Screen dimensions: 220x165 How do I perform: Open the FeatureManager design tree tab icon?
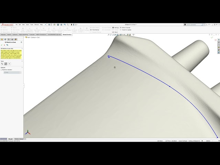(2, 40)
